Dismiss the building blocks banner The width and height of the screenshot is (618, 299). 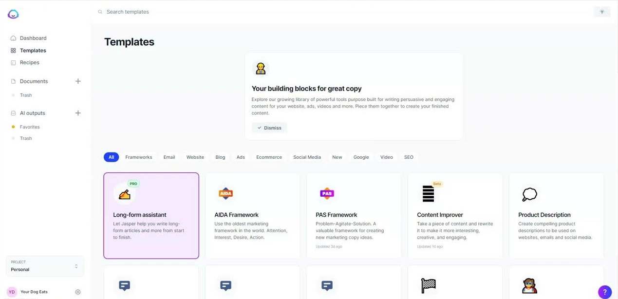[x=269, y=128]
